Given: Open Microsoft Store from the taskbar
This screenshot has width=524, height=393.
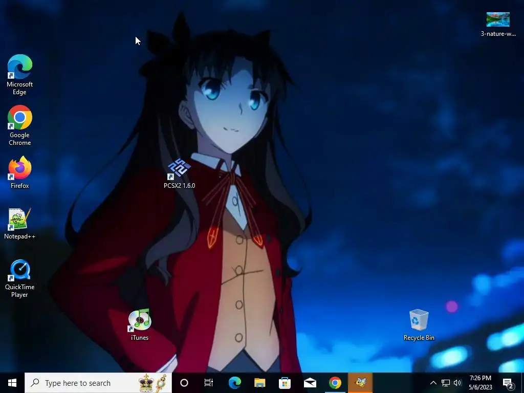Looking at the screenshot, I should (x=285, y=383).
